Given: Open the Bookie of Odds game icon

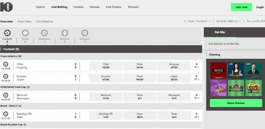Looking at the screenshot, I should 253,88.
